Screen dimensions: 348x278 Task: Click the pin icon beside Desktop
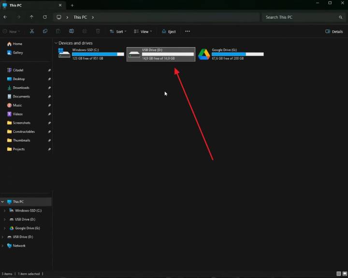49,79
